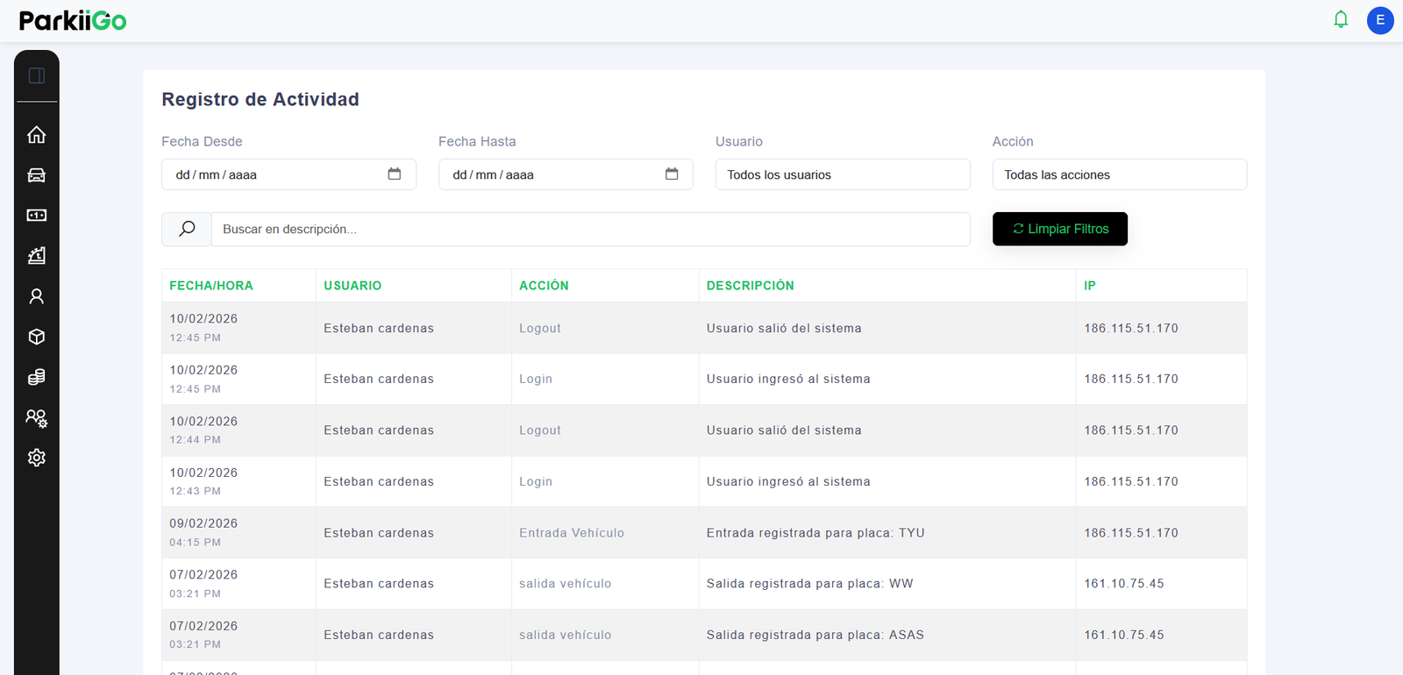Image resolution: width=1403 pixels, height=675 pixels.
Task: Expand the 'Todas las acciones' dropdown
Action: point(1119,174)
